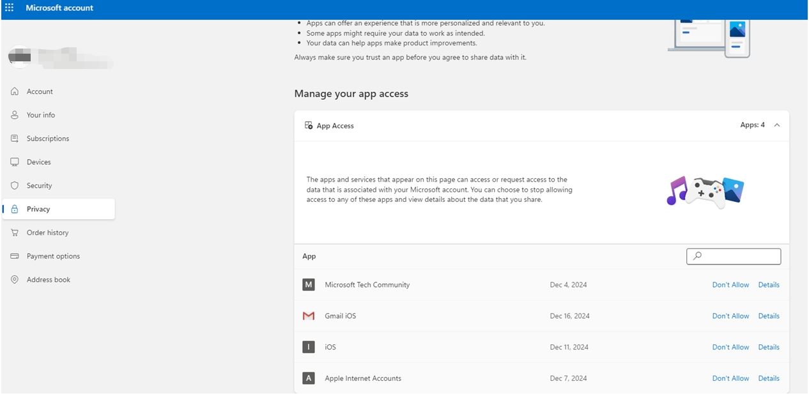Switch to the Privacy section
The width and height of the screenshot is (809, 398).
point(38,208)
